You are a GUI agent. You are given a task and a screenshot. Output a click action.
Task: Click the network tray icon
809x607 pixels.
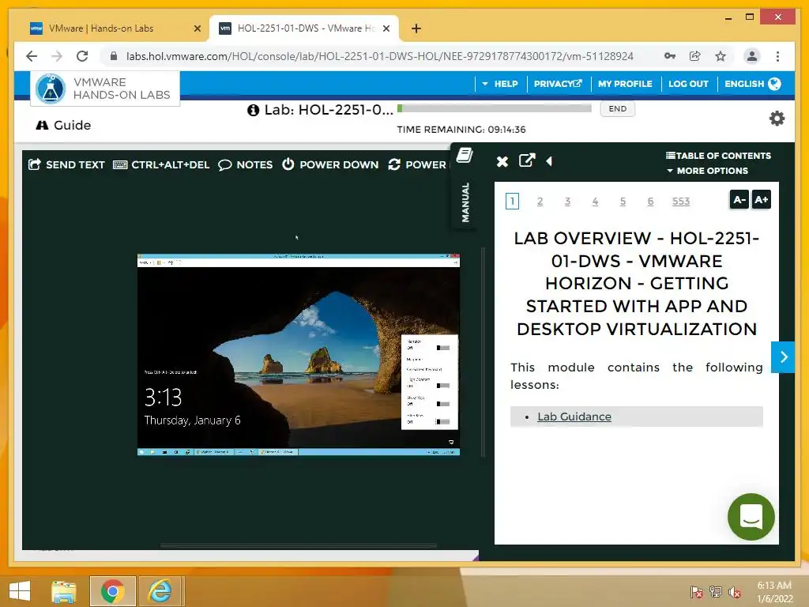click(x=716, y=591)
